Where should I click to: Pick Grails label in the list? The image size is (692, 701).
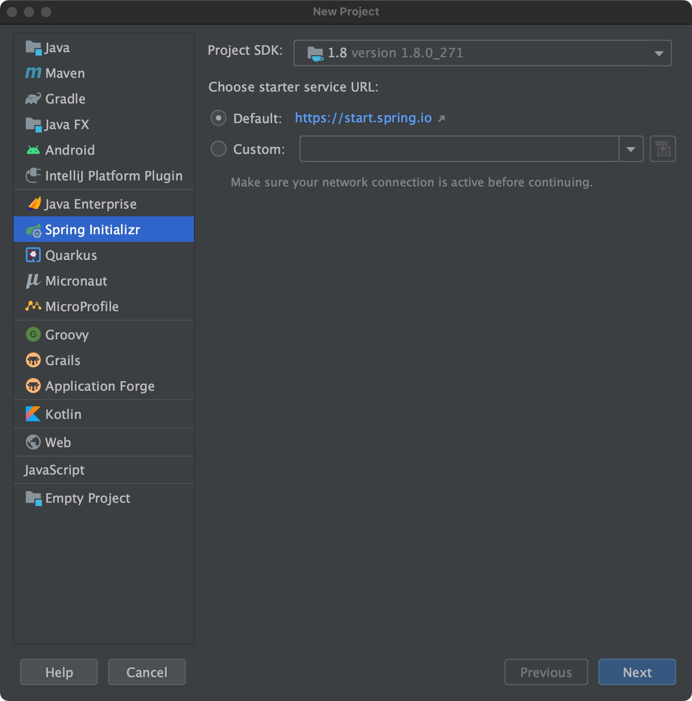(x=63, y=360)
